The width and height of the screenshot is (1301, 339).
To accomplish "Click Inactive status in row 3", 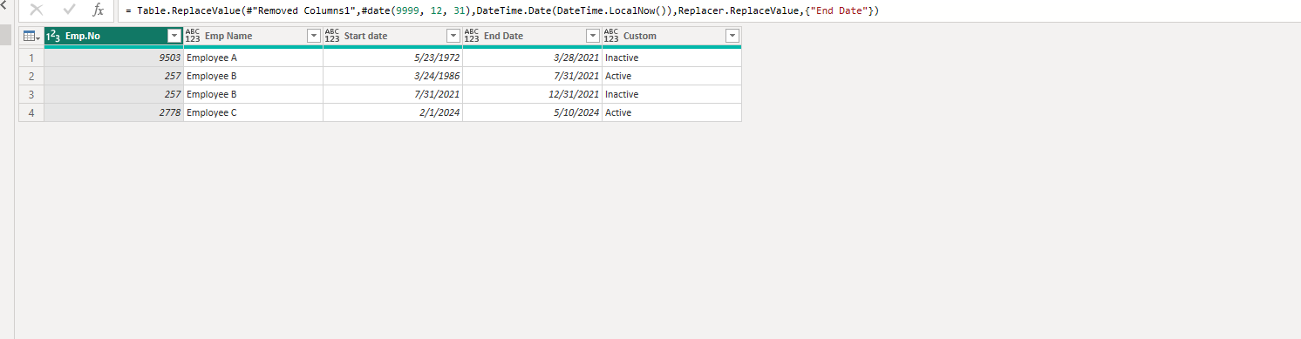I will coord(672,94).
